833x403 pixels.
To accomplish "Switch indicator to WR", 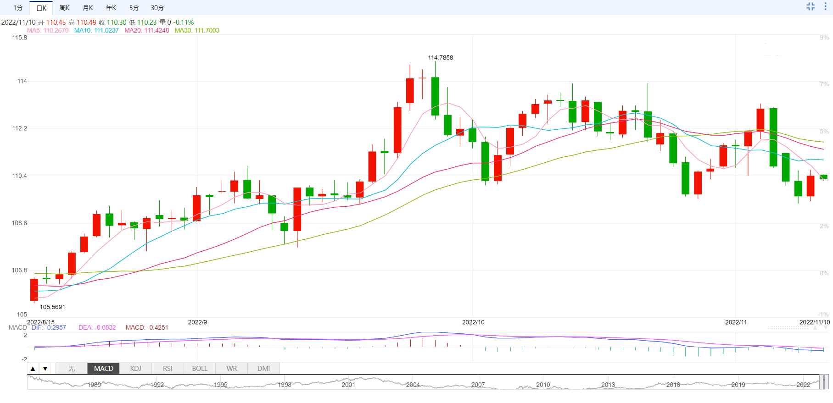I will 232,369.
